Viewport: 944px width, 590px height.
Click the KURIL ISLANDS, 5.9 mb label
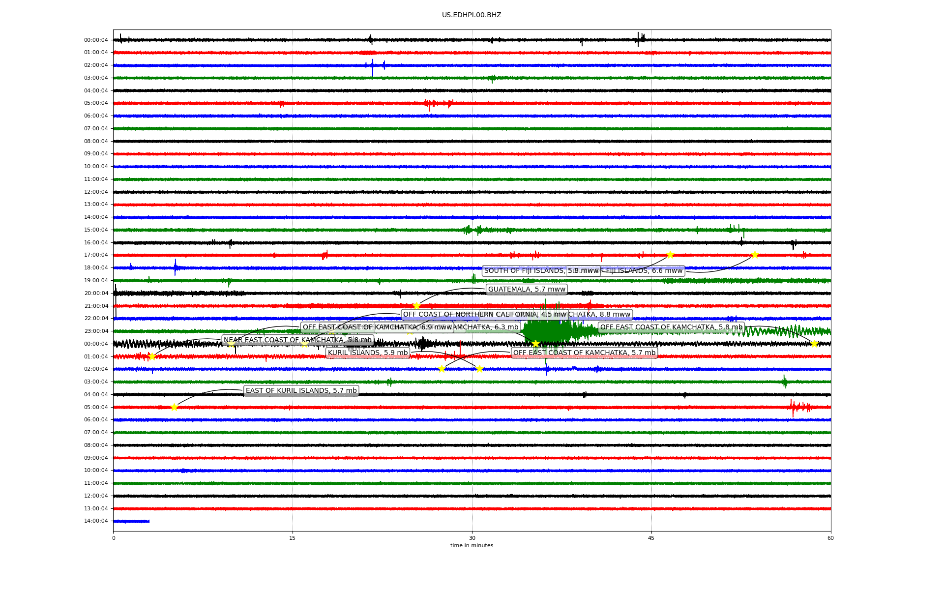tap(368, 353)
